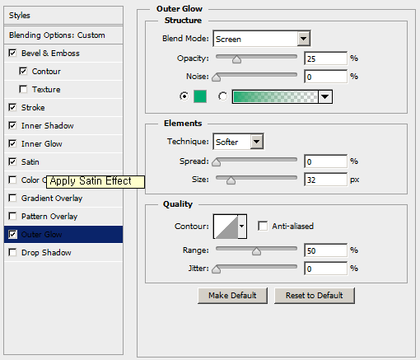420x360 pixels.
Task: Click the Jitter value field
Action: click(325, 269)
